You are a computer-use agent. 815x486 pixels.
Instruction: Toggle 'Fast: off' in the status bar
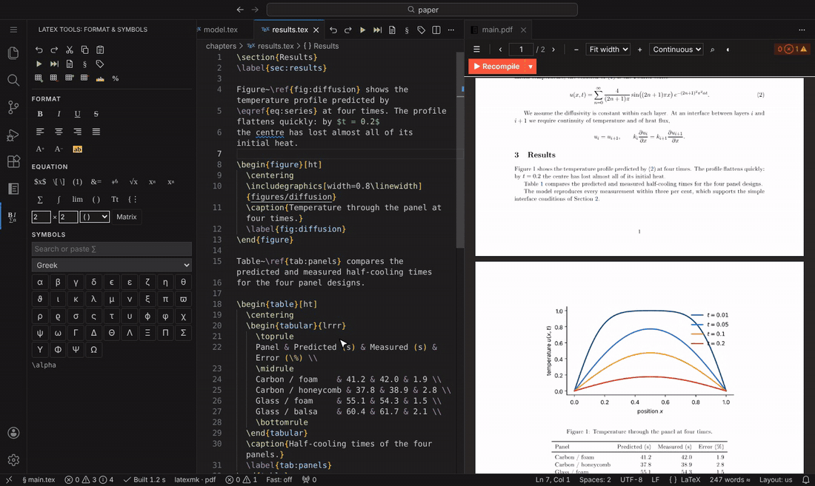click(279, 480)
